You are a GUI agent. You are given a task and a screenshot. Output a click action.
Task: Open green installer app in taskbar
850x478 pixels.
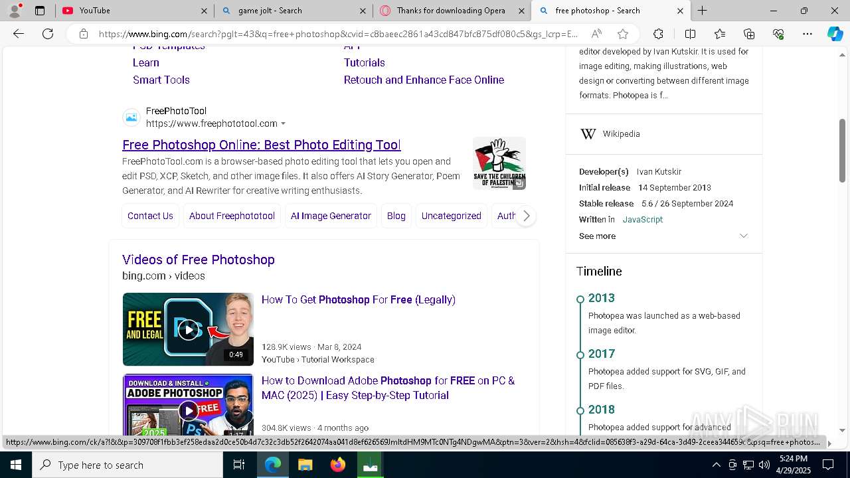coord(371,465)
